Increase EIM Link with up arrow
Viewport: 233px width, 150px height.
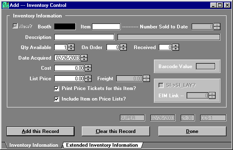[212, 94]
